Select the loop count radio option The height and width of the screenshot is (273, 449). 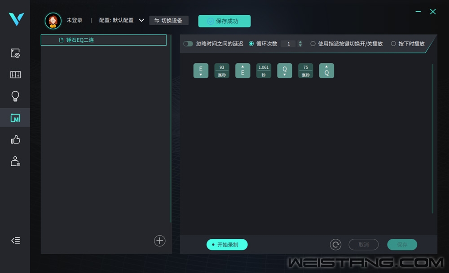coord(251,44)
